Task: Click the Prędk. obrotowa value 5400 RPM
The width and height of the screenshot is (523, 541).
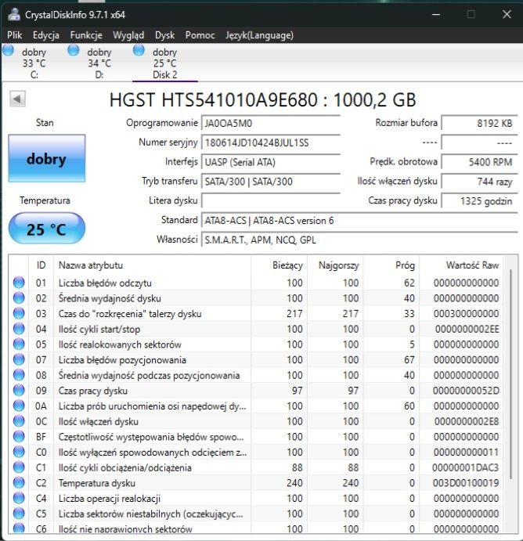Action: pyautogui.click(x=479, y=162)
